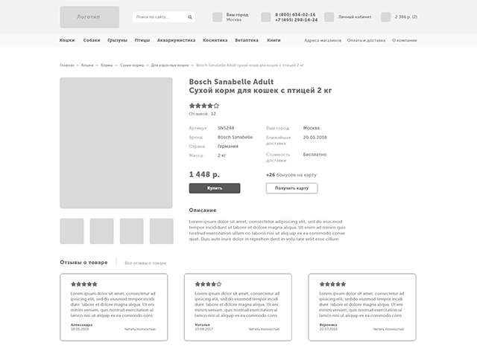Select the last product thumbnail image
The width and height of the screenshot is (477, 357).
tap(161, 231)
